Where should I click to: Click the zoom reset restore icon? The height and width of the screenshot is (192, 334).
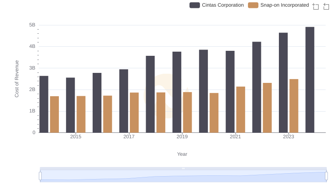pyautogui.click(x=326, y=6)
